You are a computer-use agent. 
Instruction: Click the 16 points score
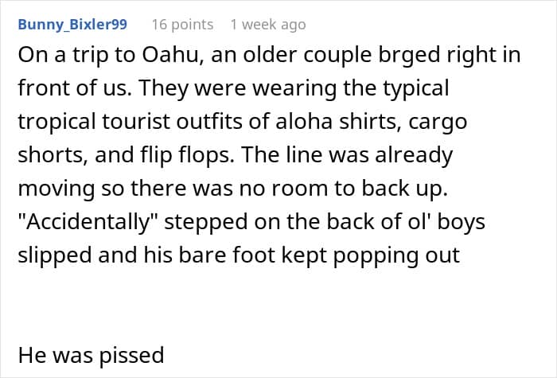point(182,25)
